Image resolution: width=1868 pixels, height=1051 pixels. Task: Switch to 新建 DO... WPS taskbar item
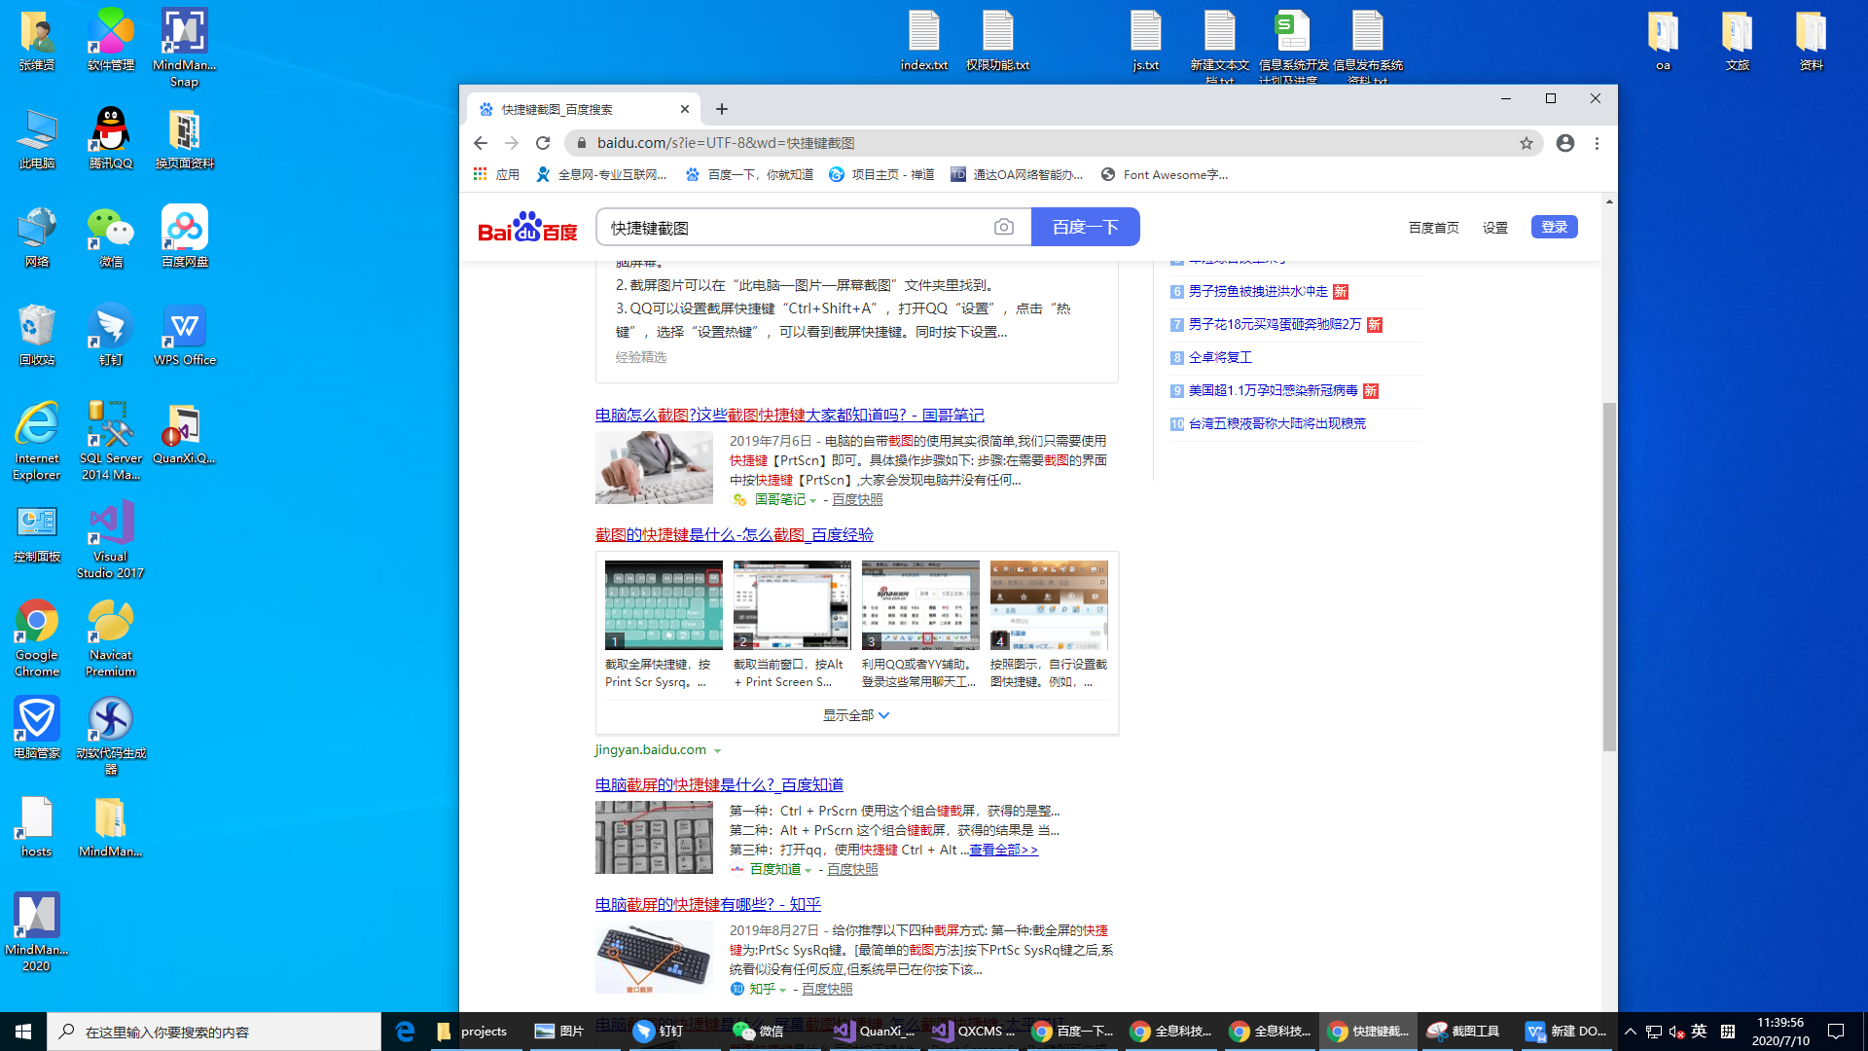1566,1032
